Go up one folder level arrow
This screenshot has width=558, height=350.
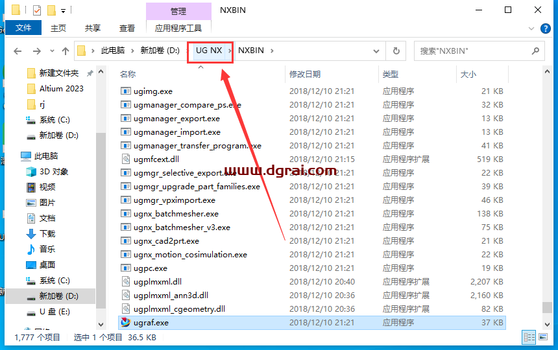pyautogui.click(x=66, y=51)
